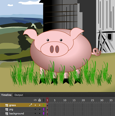115x116 pixels.
Task: Select the background layer name
Action: (x=17, y=113)
